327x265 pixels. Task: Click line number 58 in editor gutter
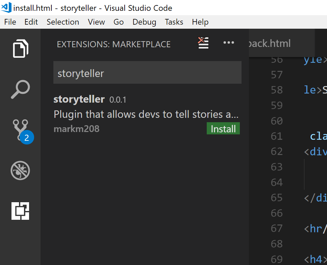[x=277, y=90]
